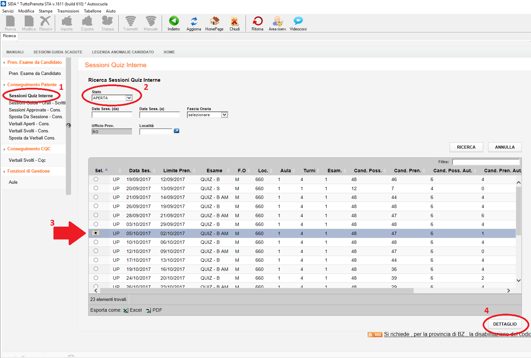Select the session row dated 10/10/2017
Image resolution: width=531 pixels, height=358 pixels.
96,242
